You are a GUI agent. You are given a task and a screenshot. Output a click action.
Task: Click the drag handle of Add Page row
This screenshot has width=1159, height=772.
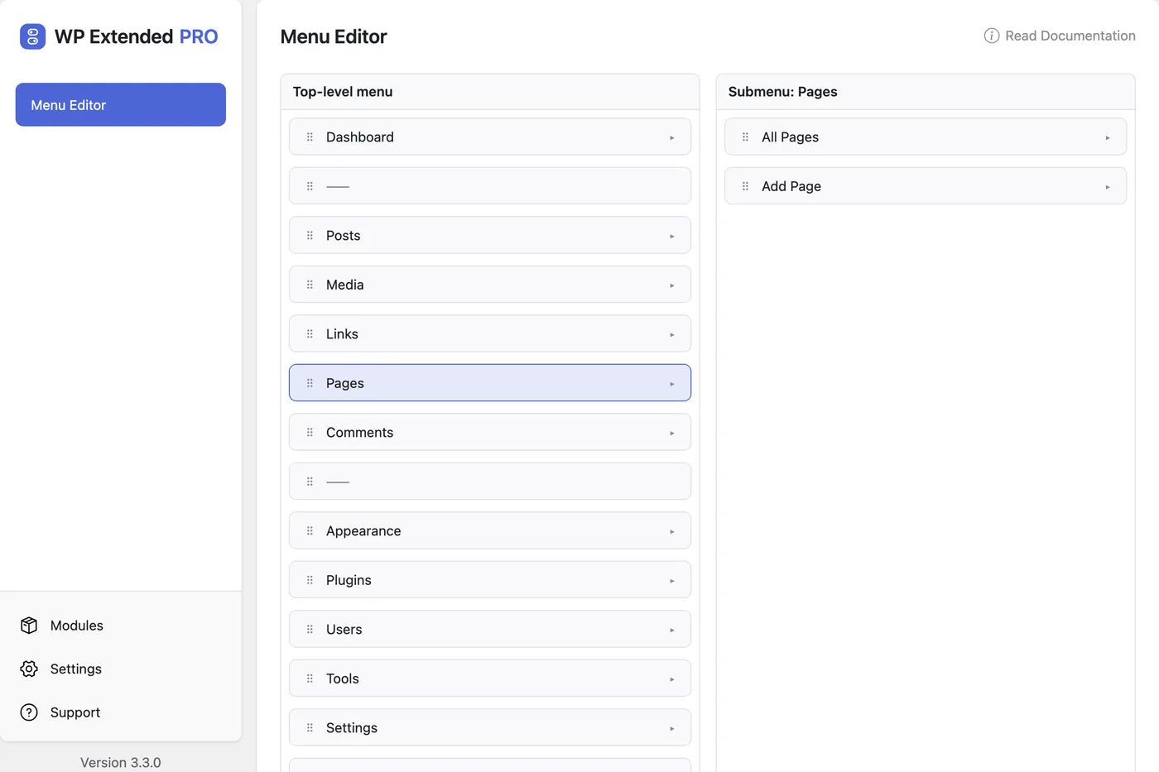[745, 186]
